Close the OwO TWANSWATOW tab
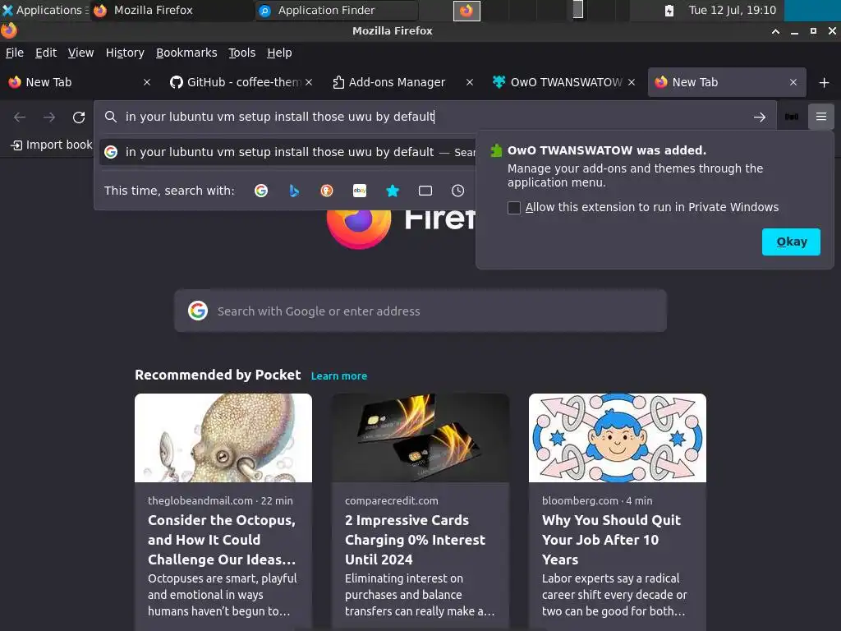 pyautogui.click(x=632, y=82)
